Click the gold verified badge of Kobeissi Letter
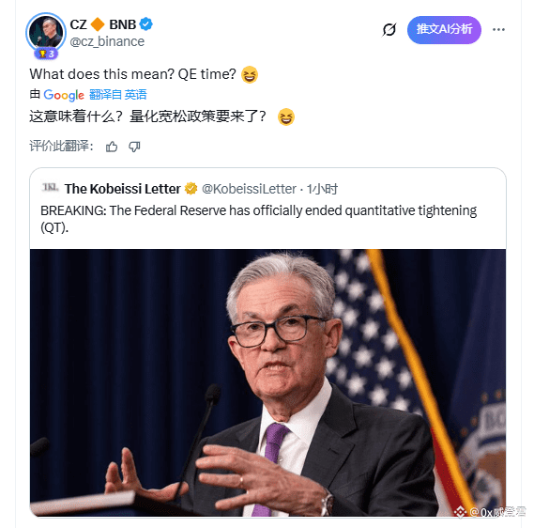 coord(191,189)
